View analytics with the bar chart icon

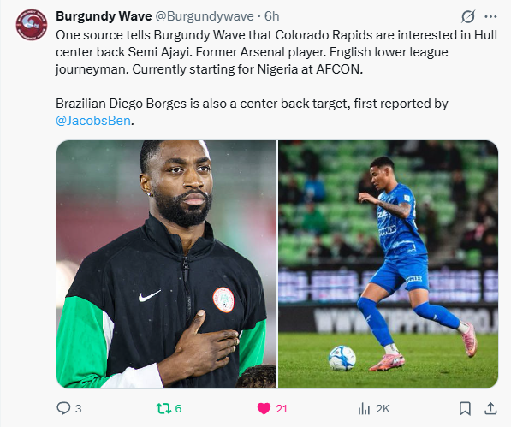(x=364, y=408)
